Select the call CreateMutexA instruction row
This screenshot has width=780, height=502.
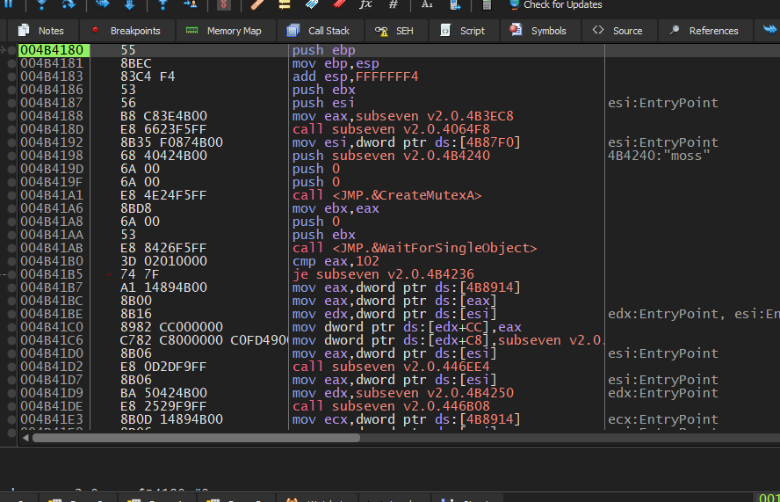(x=386, y=195)
